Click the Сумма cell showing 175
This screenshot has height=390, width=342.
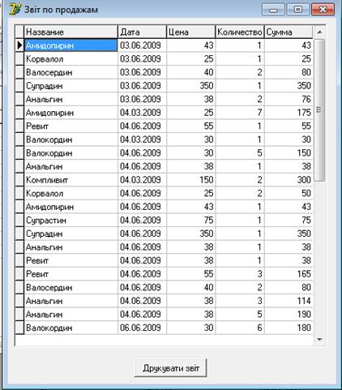coord(289,113)
